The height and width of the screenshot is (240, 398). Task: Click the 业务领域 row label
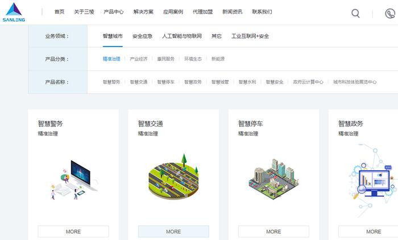click(57, 36)
